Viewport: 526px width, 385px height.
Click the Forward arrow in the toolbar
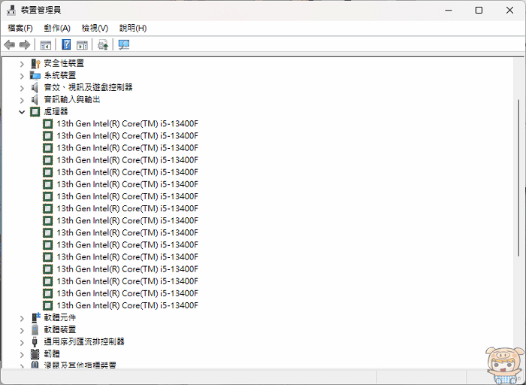tap(25, 44)
